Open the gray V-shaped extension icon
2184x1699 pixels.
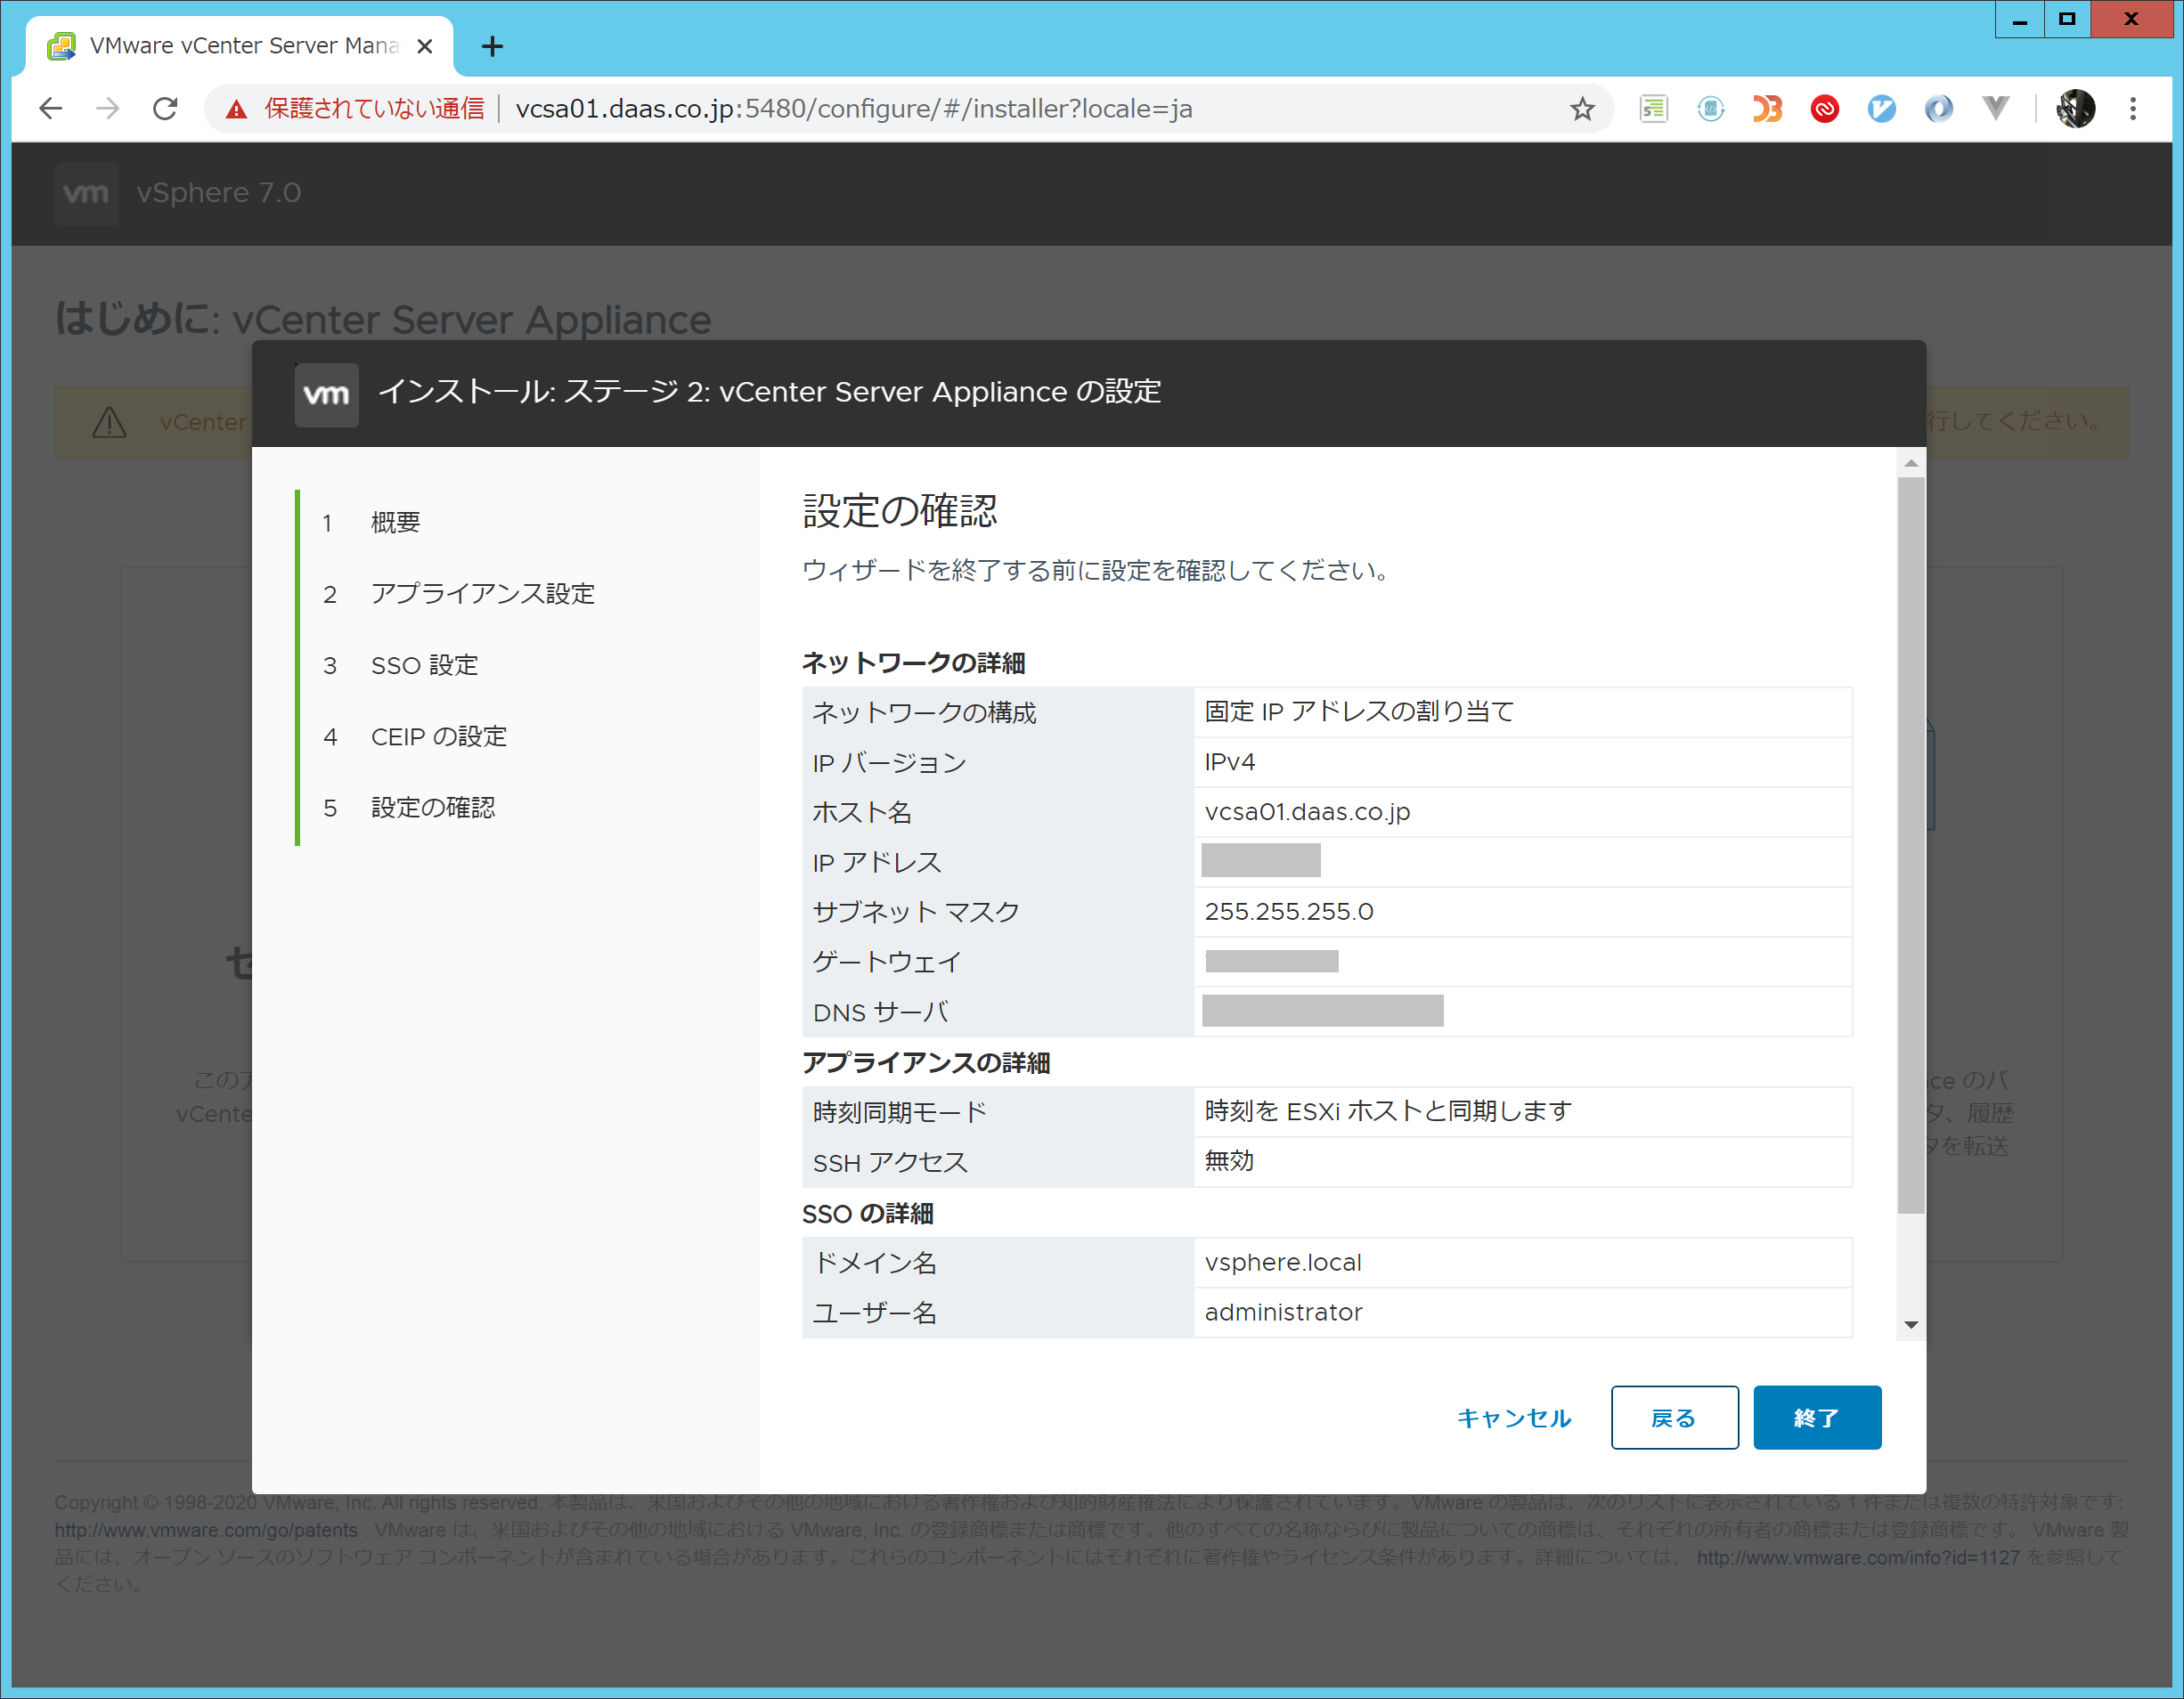click(1995, 108)
